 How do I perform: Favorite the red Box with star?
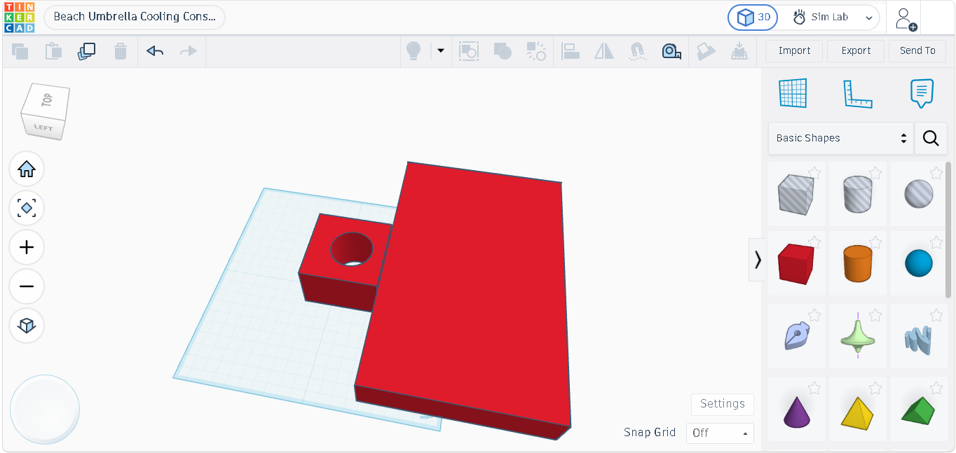pos(814,242)
